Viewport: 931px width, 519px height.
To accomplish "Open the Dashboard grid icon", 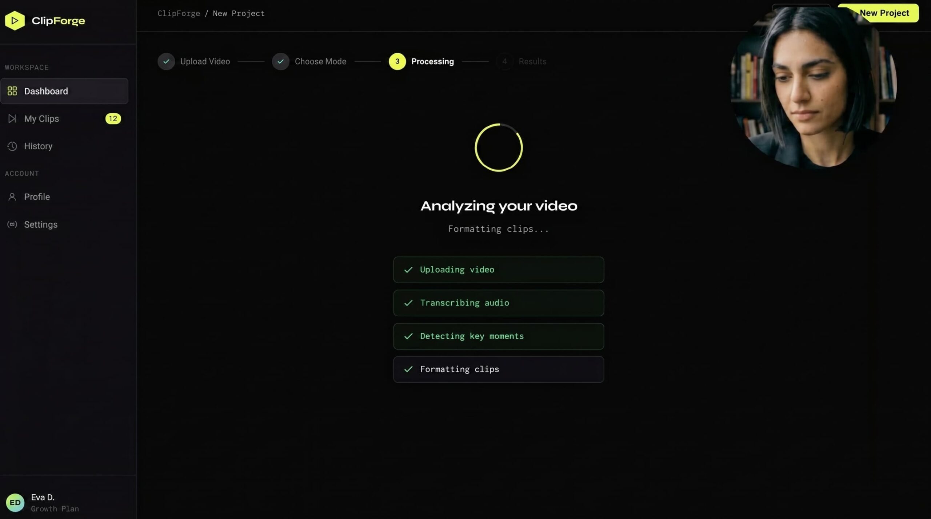I will pos(12,91).
